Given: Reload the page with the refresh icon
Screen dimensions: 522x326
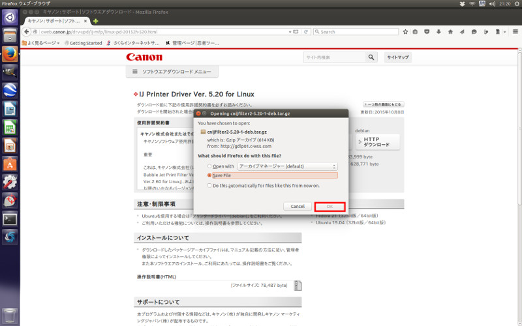Looking at the screenshot, I should click(x=305, y=31).
